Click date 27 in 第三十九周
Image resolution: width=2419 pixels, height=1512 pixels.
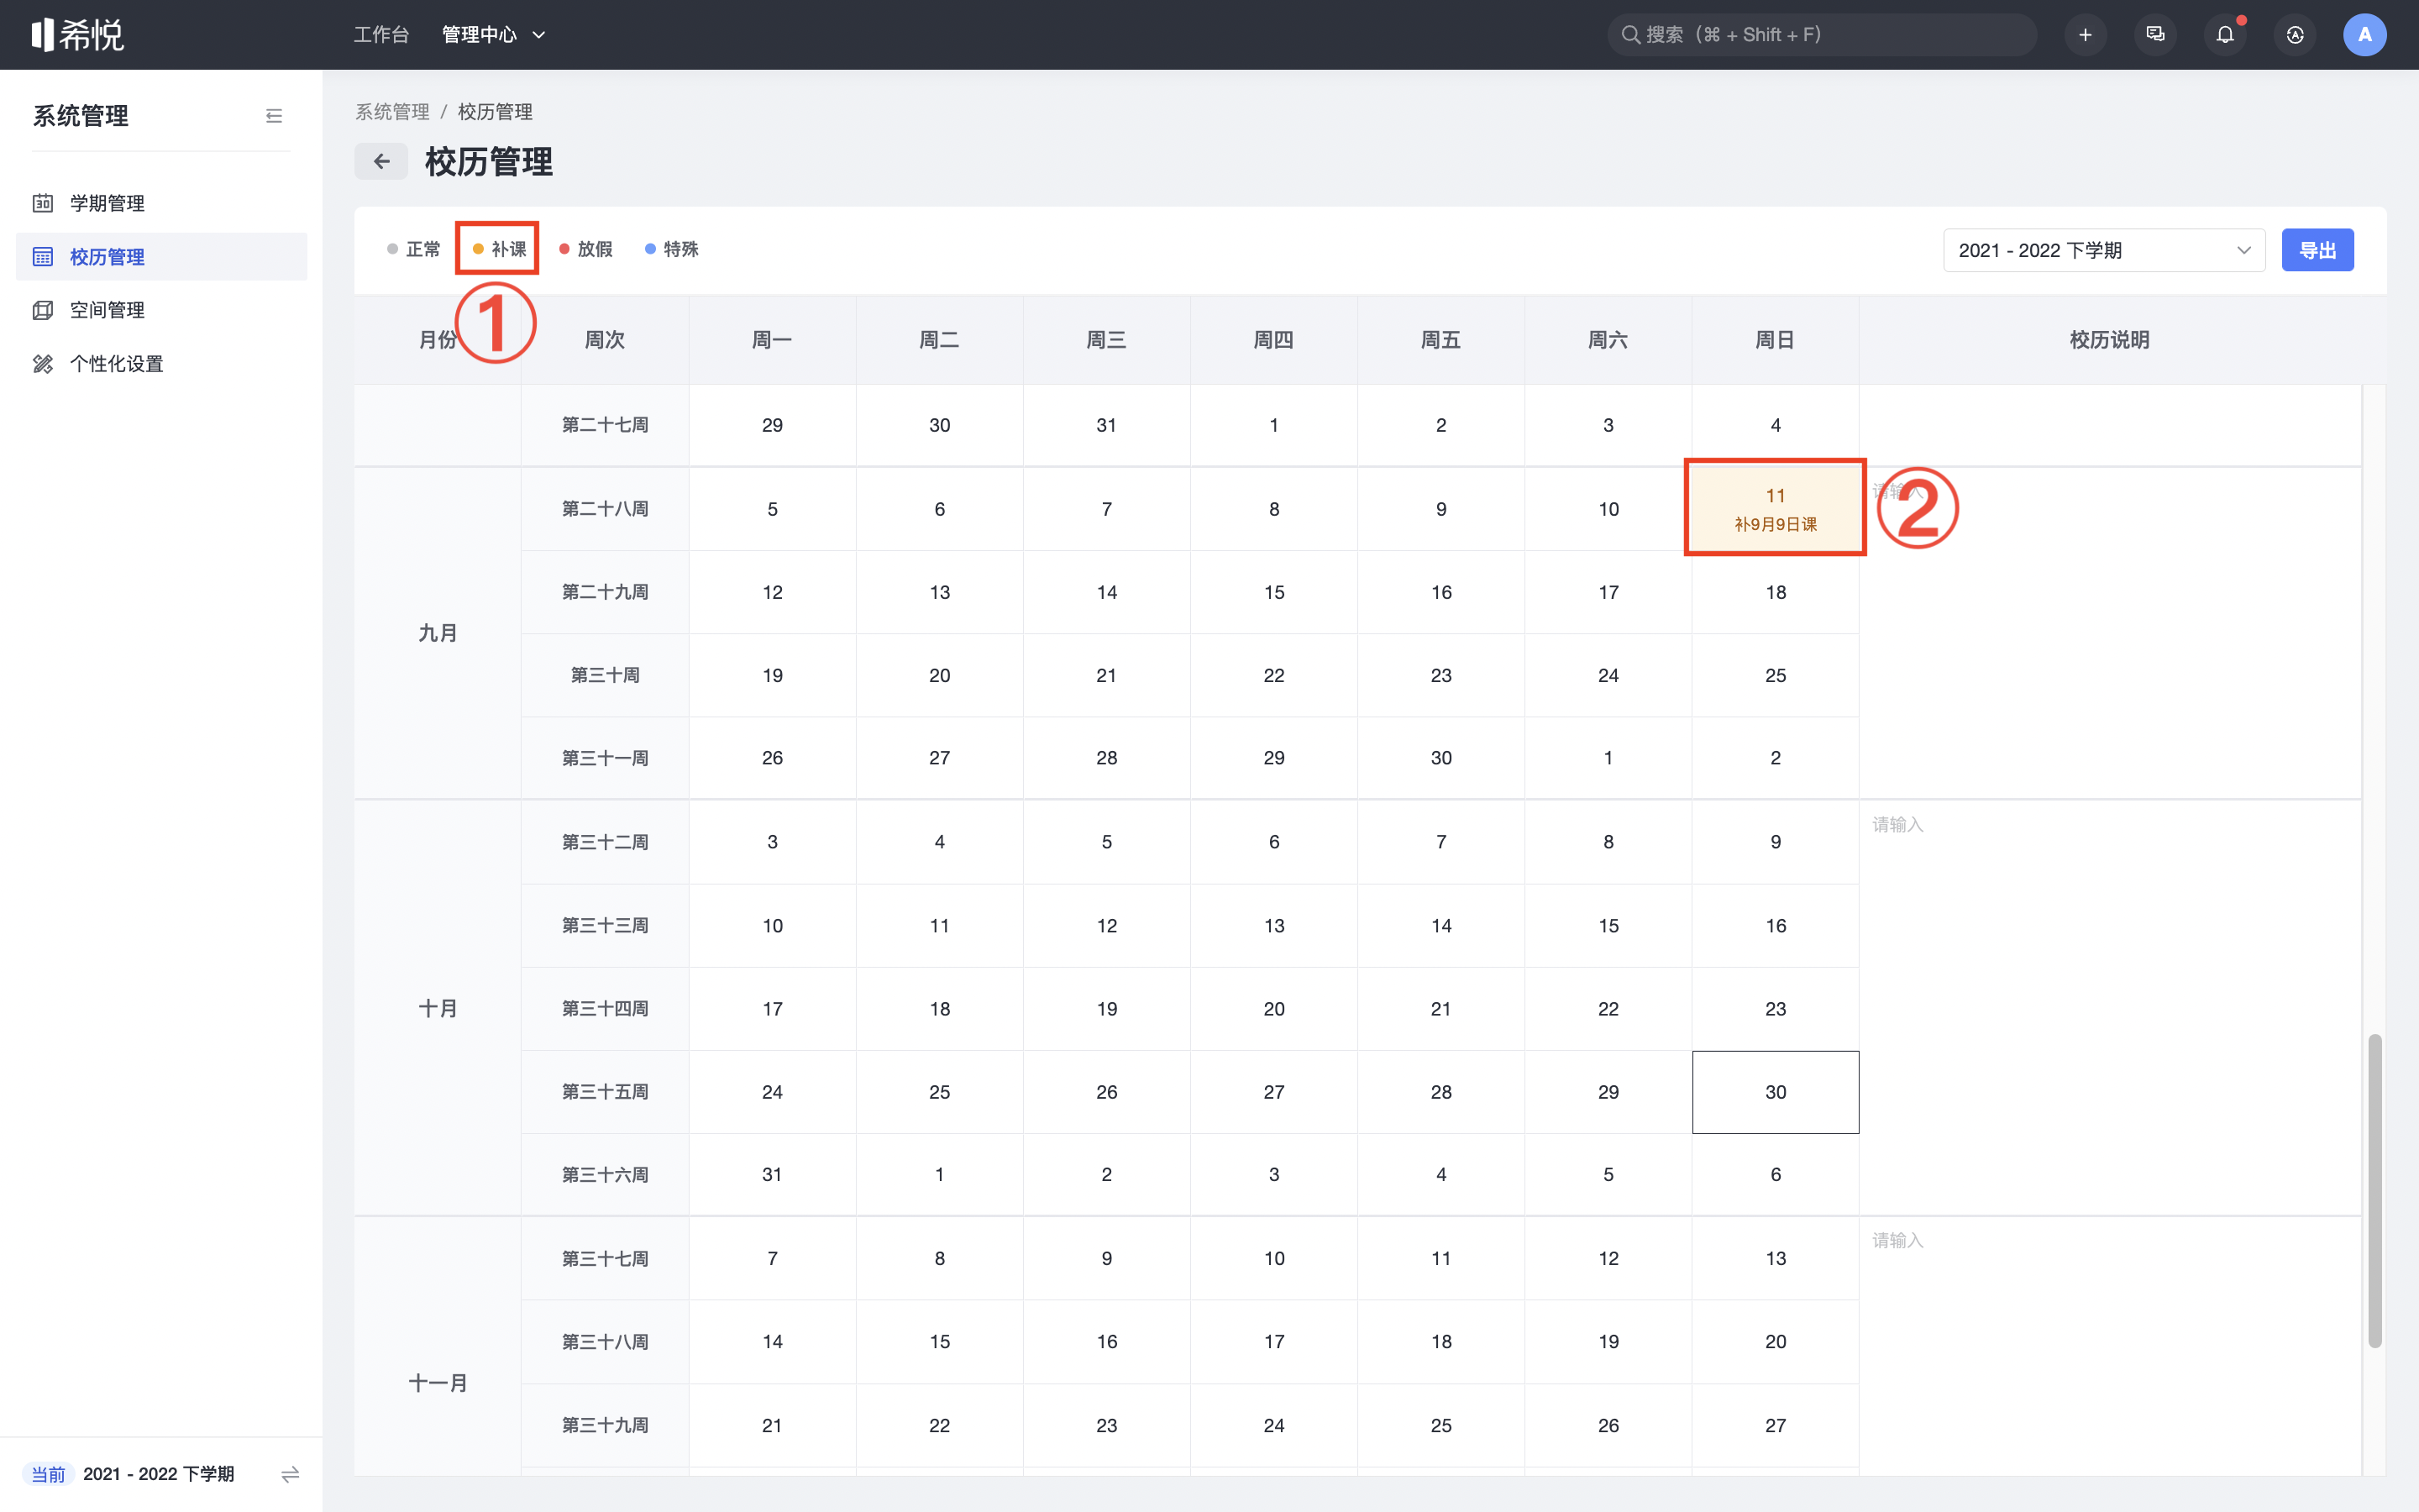click(1776, 1425)
